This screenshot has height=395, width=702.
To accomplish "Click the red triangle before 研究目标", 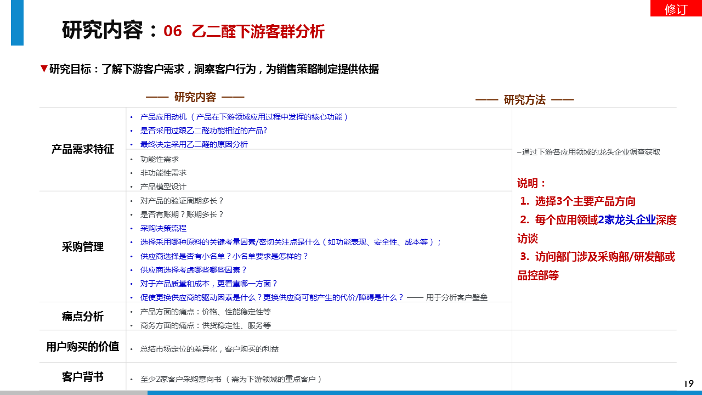I will click(x=44, y=69).
